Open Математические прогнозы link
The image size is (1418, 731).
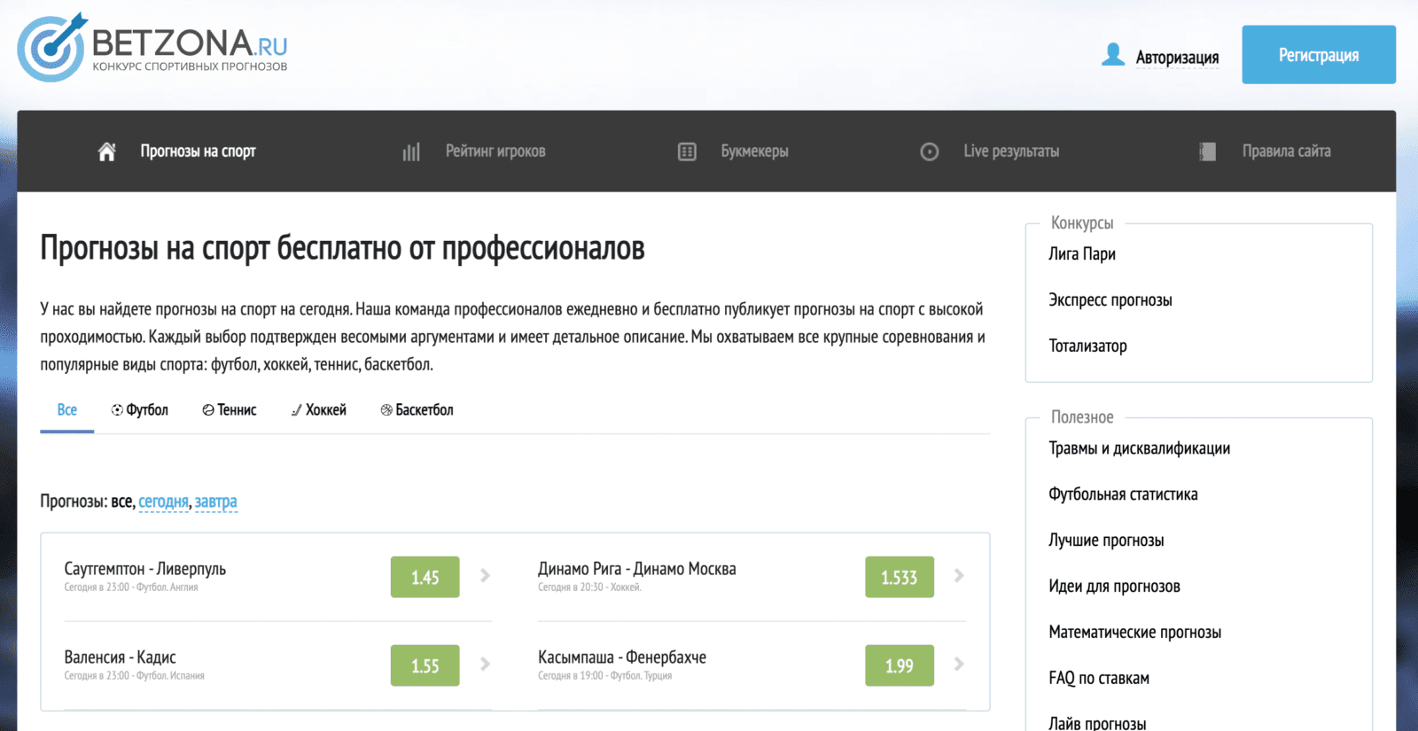coord(1134,633)
